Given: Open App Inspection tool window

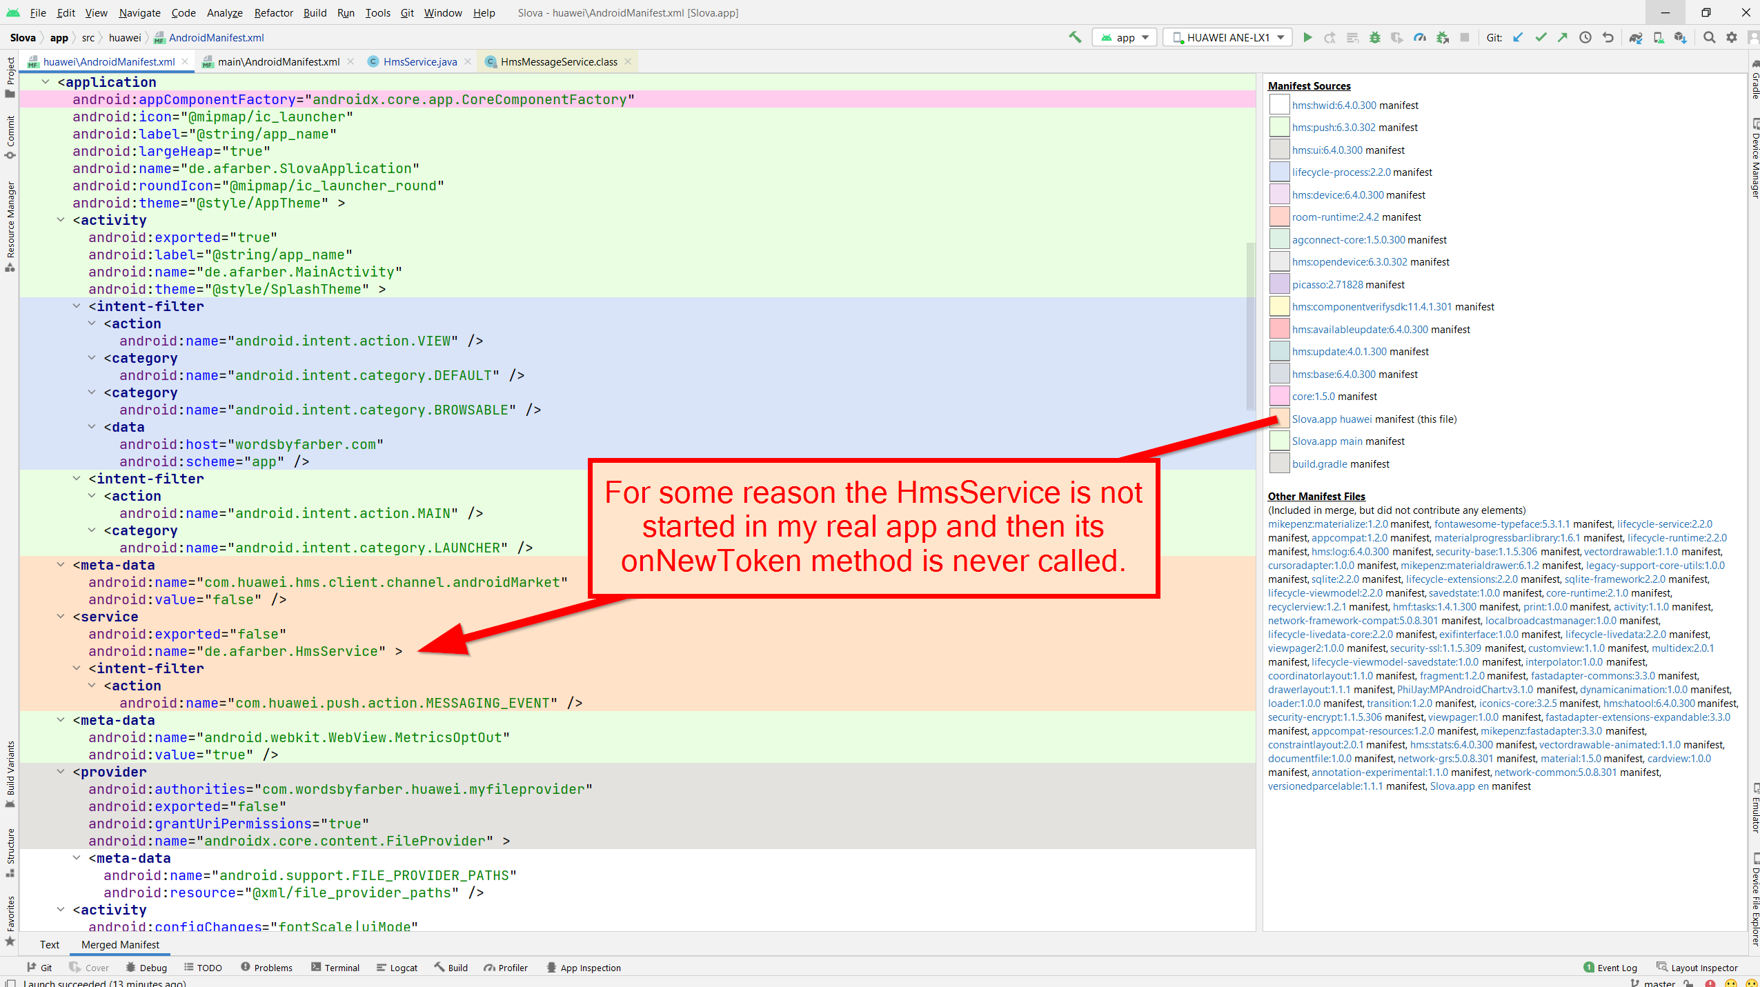Looking at the screenshot, I should (x=584, y=968).
